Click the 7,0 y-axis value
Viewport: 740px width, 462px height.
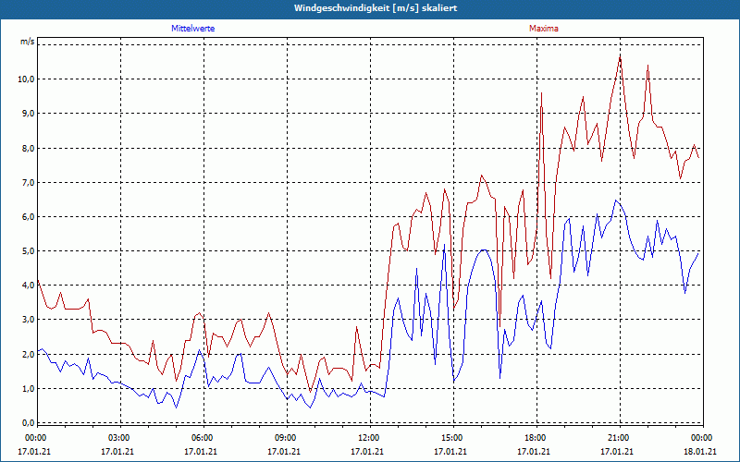(28, 182)
